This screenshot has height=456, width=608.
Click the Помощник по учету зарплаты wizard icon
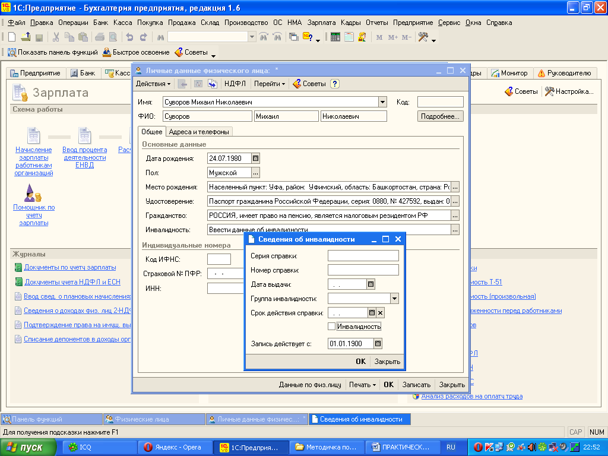pyautogui.click(x=33, y=193)
